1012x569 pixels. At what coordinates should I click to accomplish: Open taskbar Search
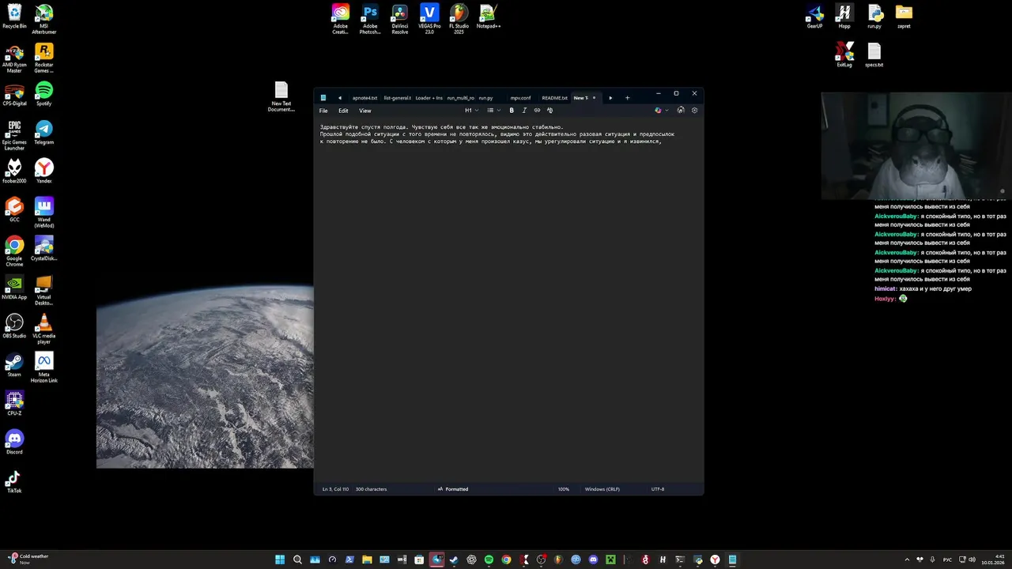[x=297, y=560]
